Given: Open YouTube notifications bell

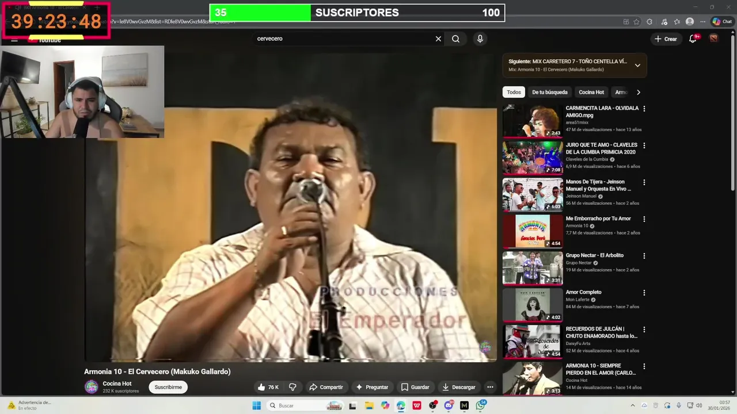Looking at the screenshot, I should 693,39.
